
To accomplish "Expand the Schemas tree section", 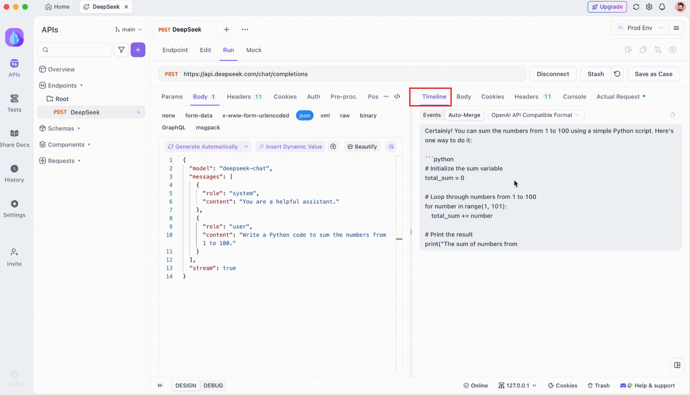I will point(61,128).
